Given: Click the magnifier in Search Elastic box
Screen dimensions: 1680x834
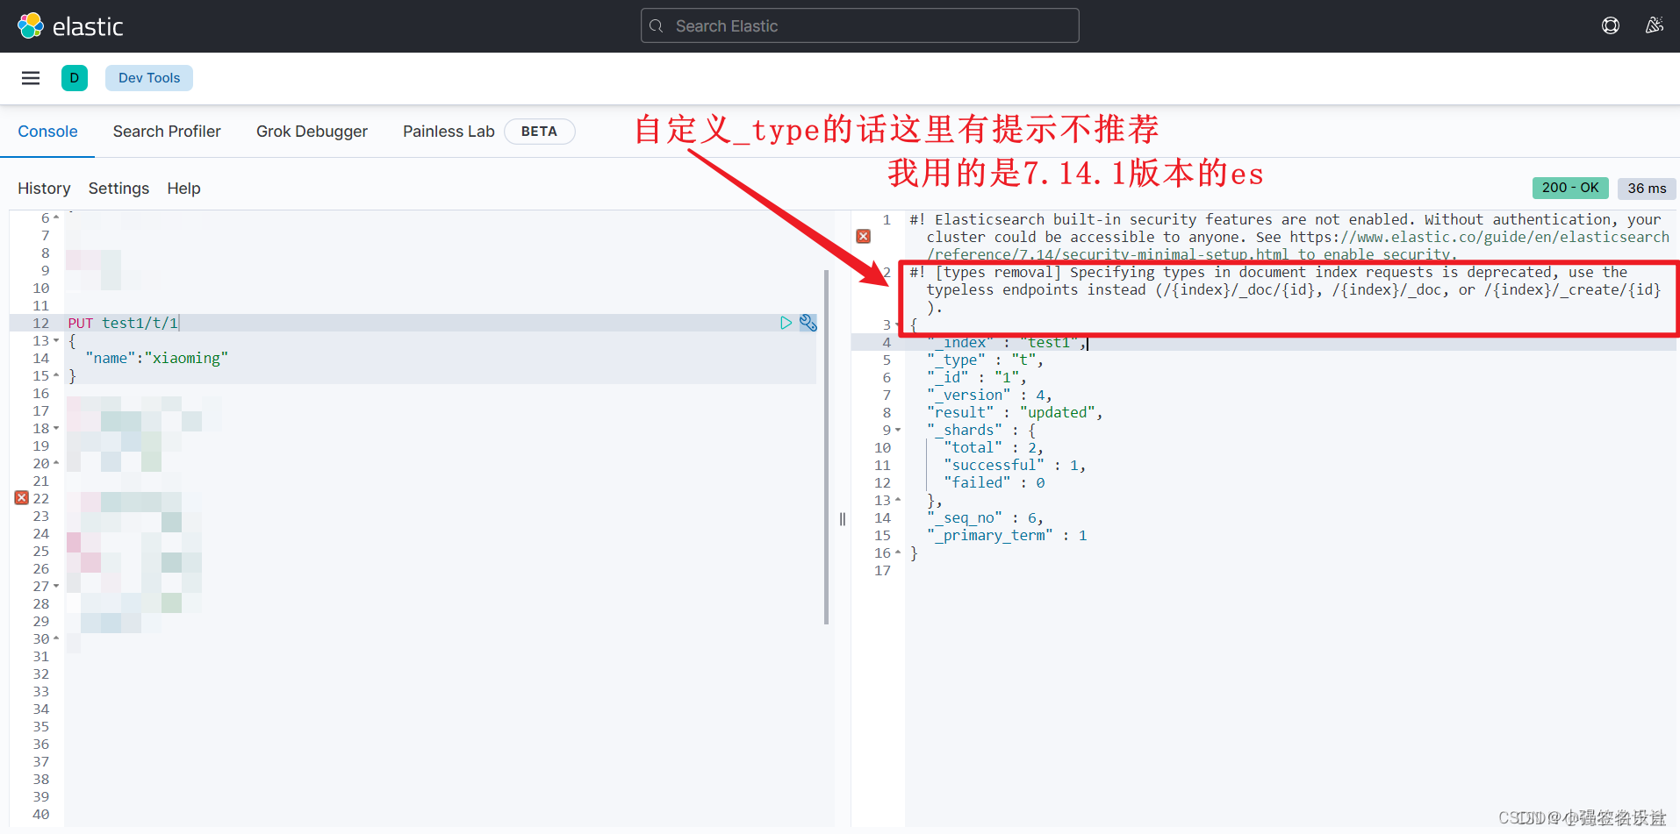Looking at the screenshot, I should click(657, 26).
